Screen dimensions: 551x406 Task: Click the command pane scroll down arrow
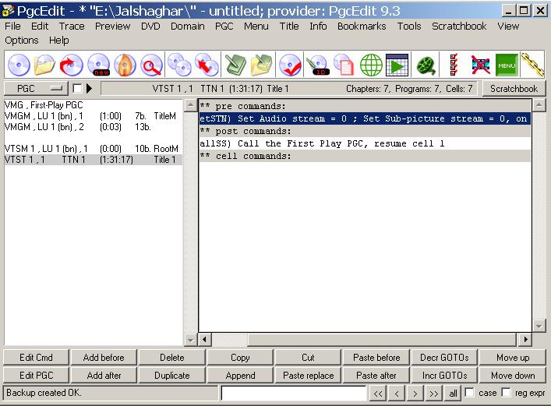[539, 326]
